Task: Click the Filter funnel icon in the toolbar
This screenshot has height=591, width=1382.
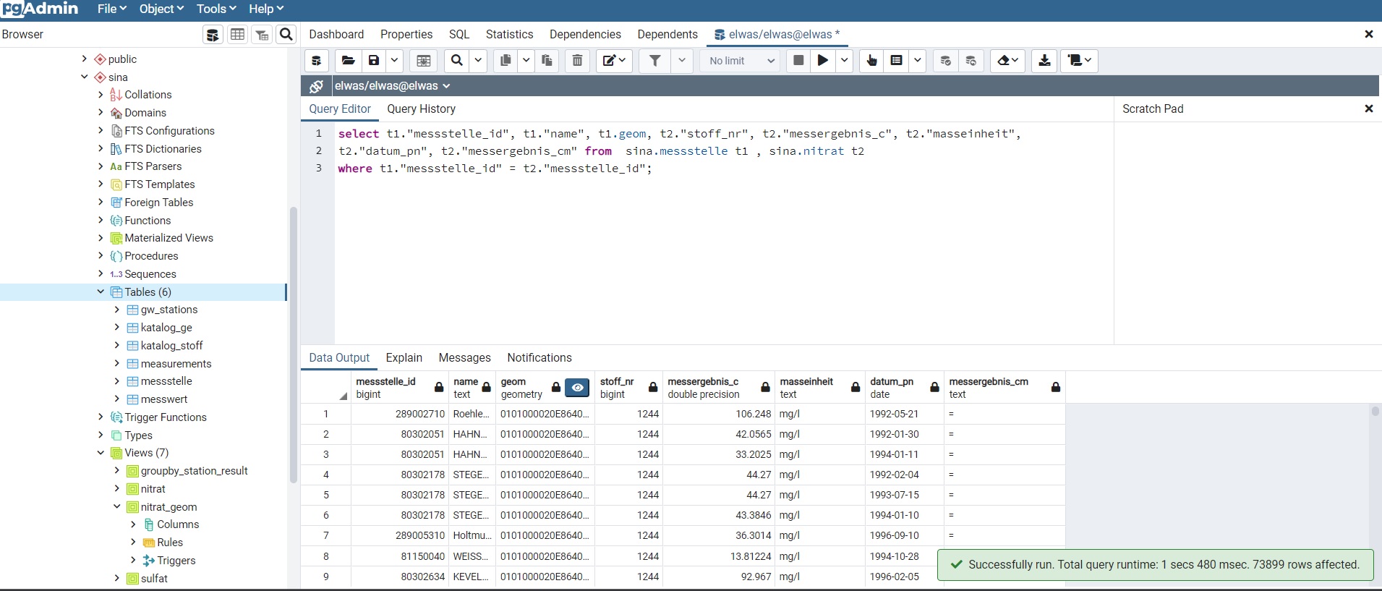Action: [654, 61]
